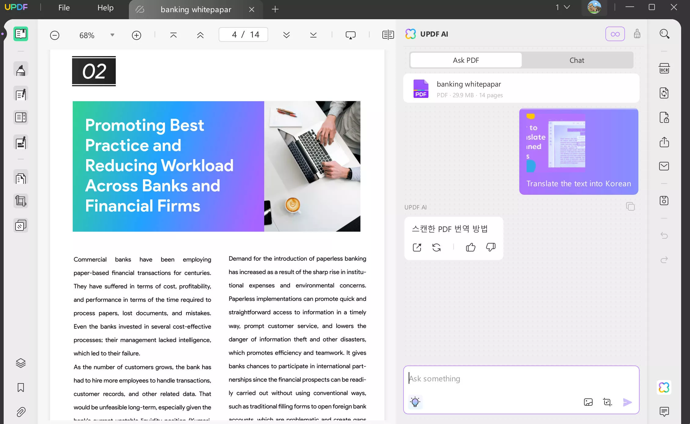The width and height of the screenshot is (690, 424).
Task: Open the Convert PDF tool
Action: [664, 93]
